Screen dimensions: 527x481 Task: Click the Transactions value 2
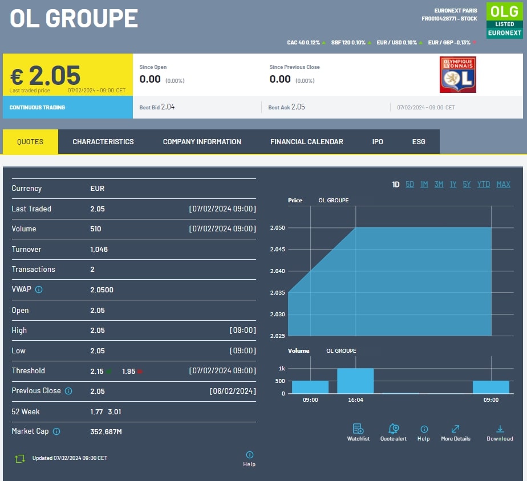92,270
